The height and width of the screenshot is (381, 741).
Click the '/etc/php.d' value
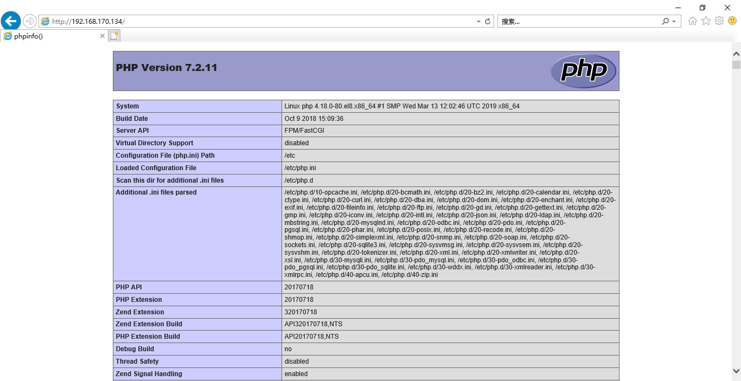(299, 180)
